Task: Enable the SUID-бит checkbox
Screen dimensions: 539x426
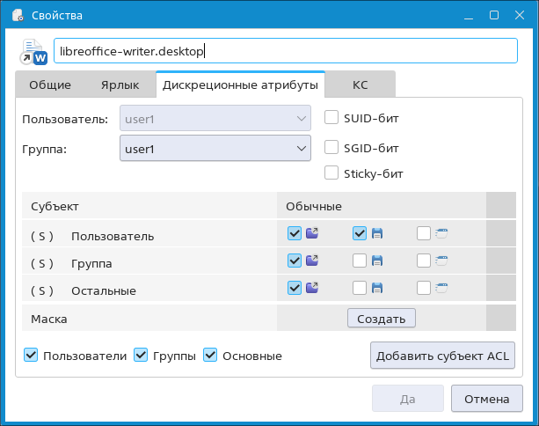Action: [x=331, y=117]
